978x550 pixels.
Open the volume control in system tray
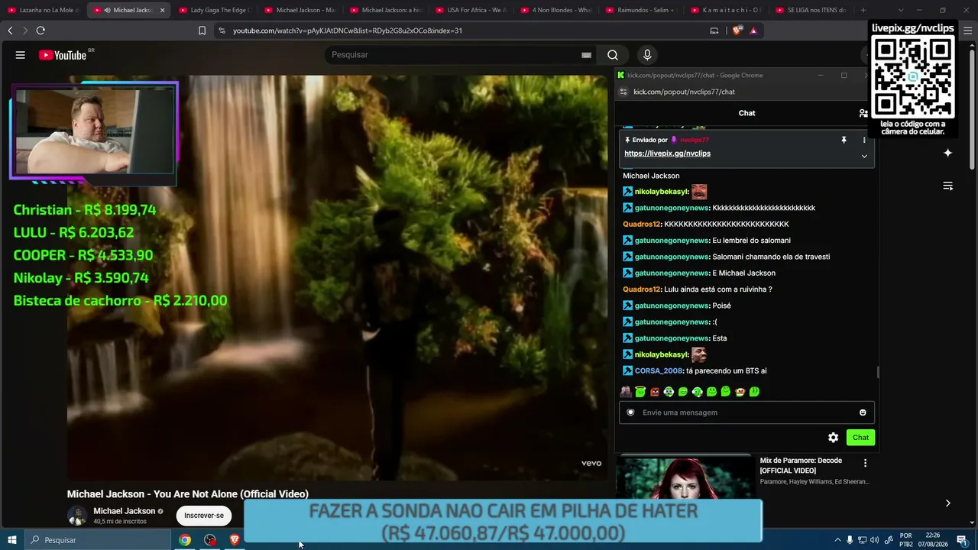(874, 540)
